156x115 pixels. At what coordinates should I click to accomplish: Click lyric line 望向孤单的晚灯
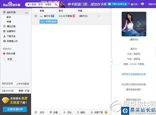coord(134,90)
